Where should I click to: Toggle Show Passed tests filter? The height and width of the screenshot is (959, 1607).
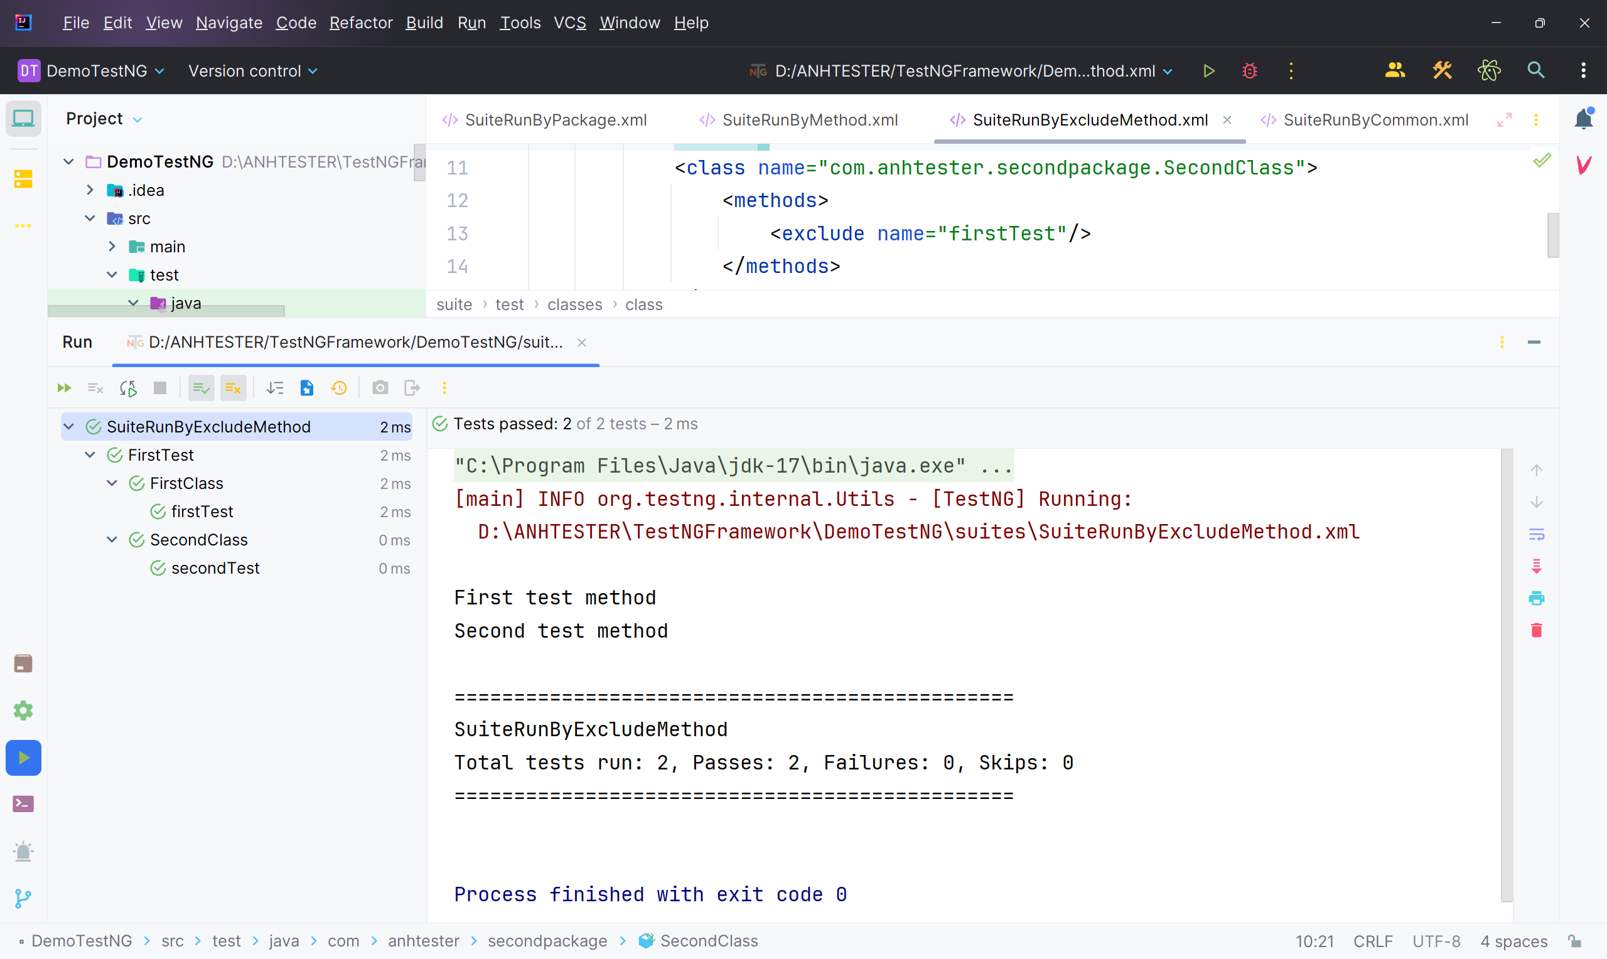click(x=201, y=388)
